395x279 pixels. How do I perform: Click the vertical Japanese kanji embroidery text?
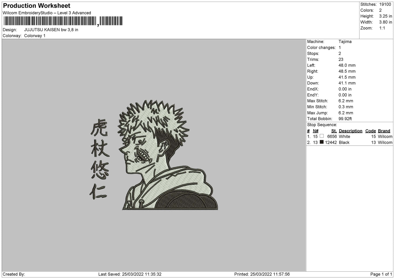coord(99,158)
